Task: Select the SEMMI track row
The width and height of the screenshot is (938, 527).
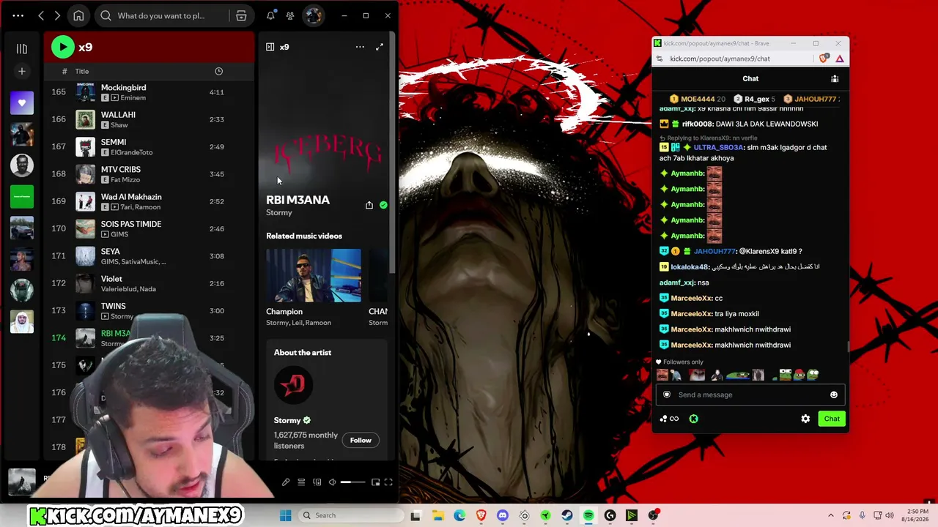Action: coord(149,146)
